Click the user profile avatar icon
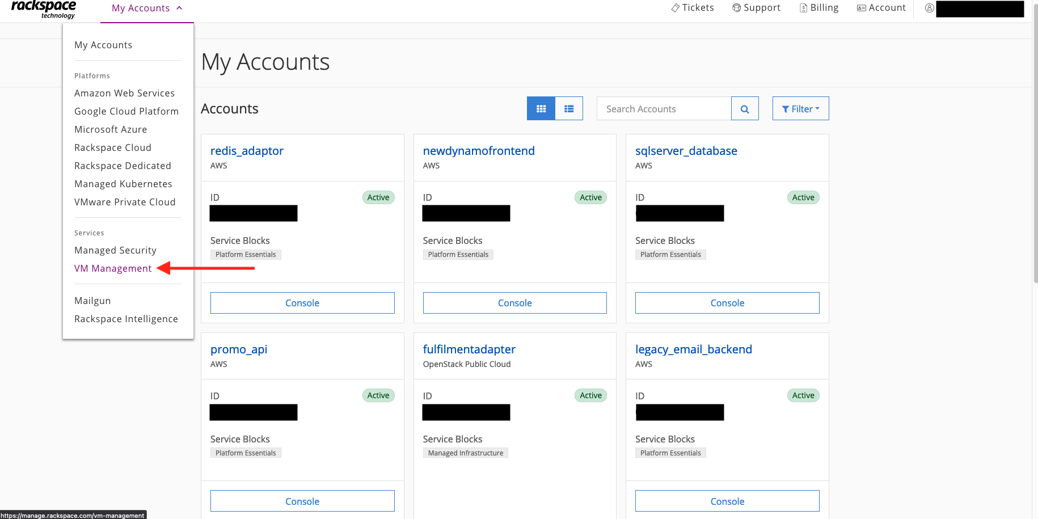 pyautogui.click(x=929, y=7)
